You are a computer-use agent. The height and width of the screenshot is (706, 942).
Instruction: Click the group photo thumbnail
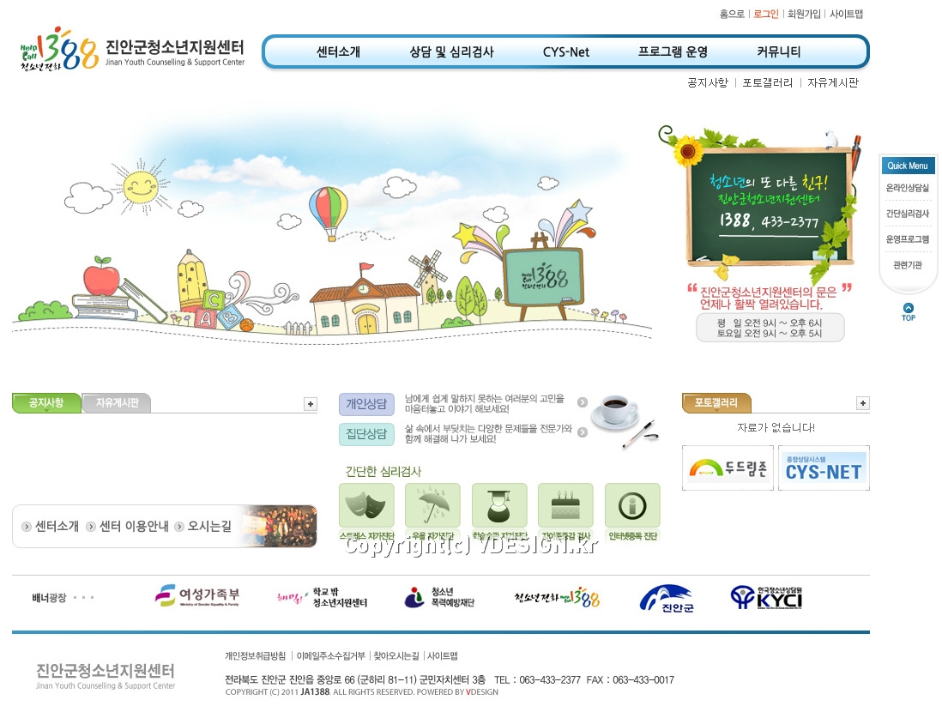click(x=278, y=527)
